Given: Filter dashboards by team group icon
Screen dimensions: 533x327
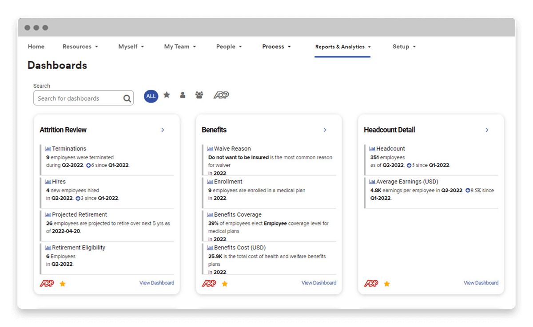Looking at the screenshot, I should point(199,95).
